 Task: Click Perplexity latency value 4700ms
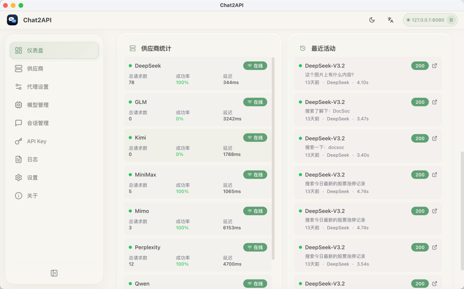tap(232, 264)
